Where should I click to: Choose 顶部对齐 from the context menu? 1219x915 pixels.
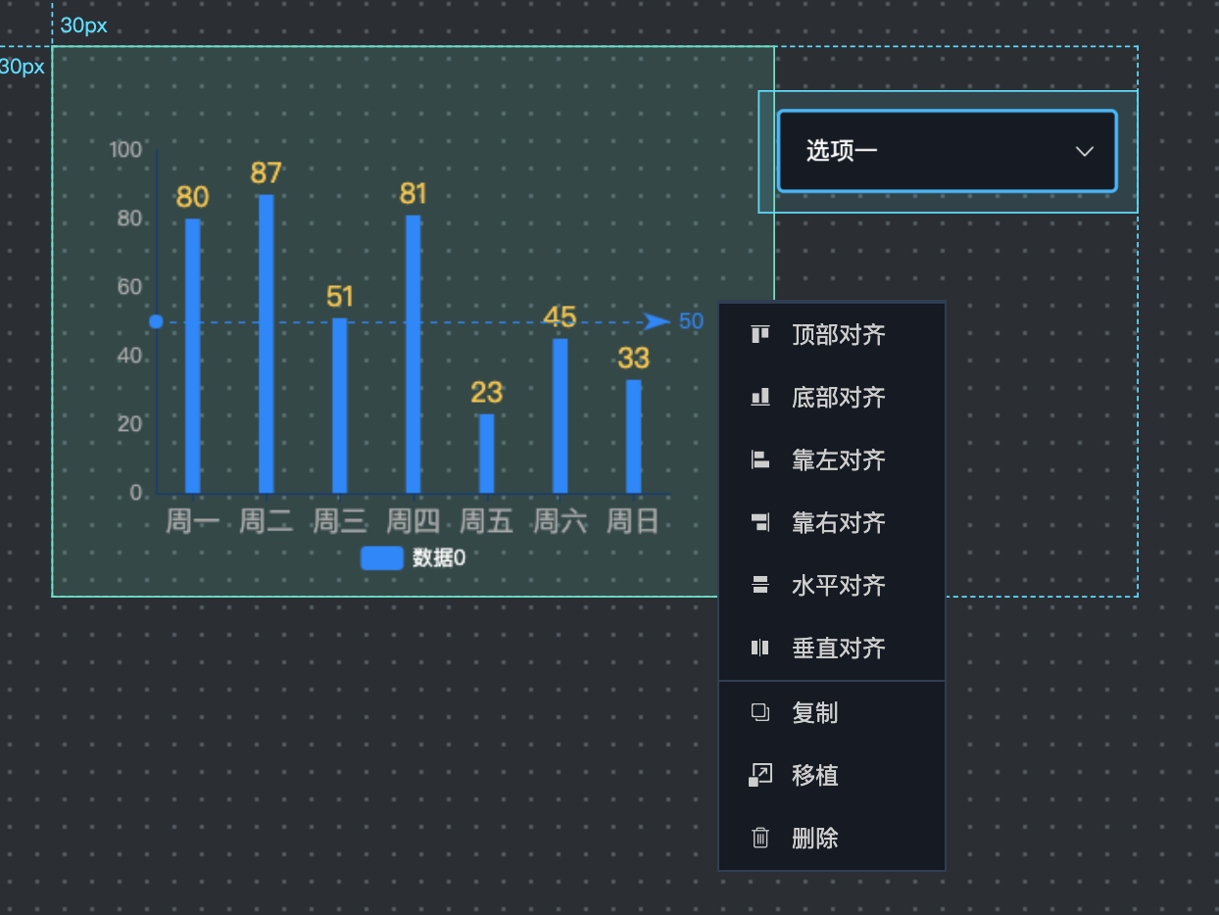[x=838, y=335]
